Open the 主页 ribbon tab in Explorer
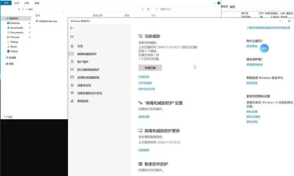294x176 pixels. [x=17, y=3]
